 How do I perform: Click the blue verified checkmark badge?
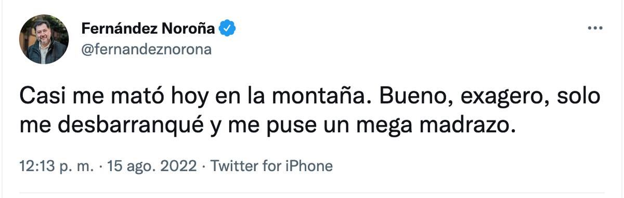pos(227,28)
